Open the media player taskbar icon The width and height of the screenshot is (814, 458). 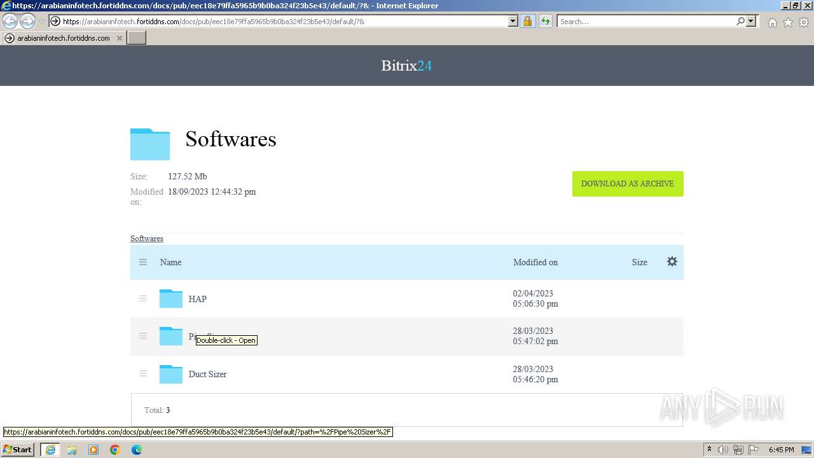[93, 450]
